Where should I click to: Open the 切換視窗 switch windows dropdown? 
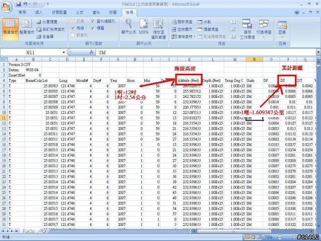point(264,29)
